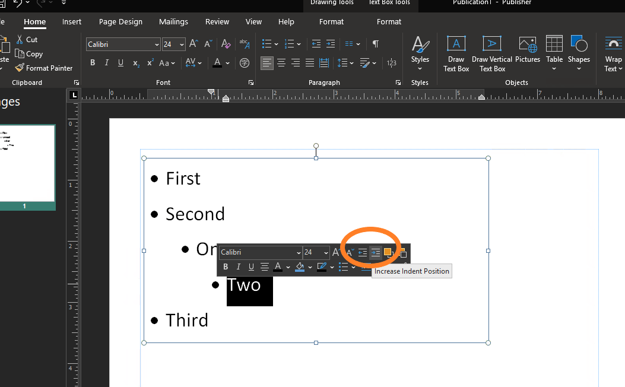Open the Character Spacing AV dropdown
Viewport: 625px width, 387px height.
click(x=193, y=62)
